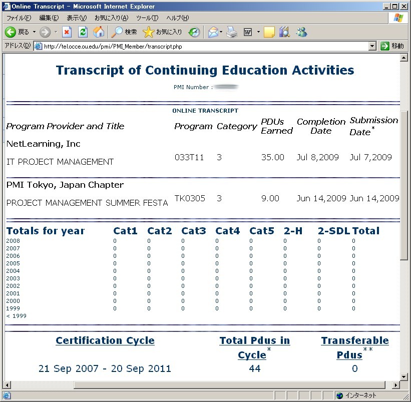Click the horizontal scrollbar right arrow
The height and width of the screenshot is (402, 411).
pyautogui.click(x=396, y=385)
